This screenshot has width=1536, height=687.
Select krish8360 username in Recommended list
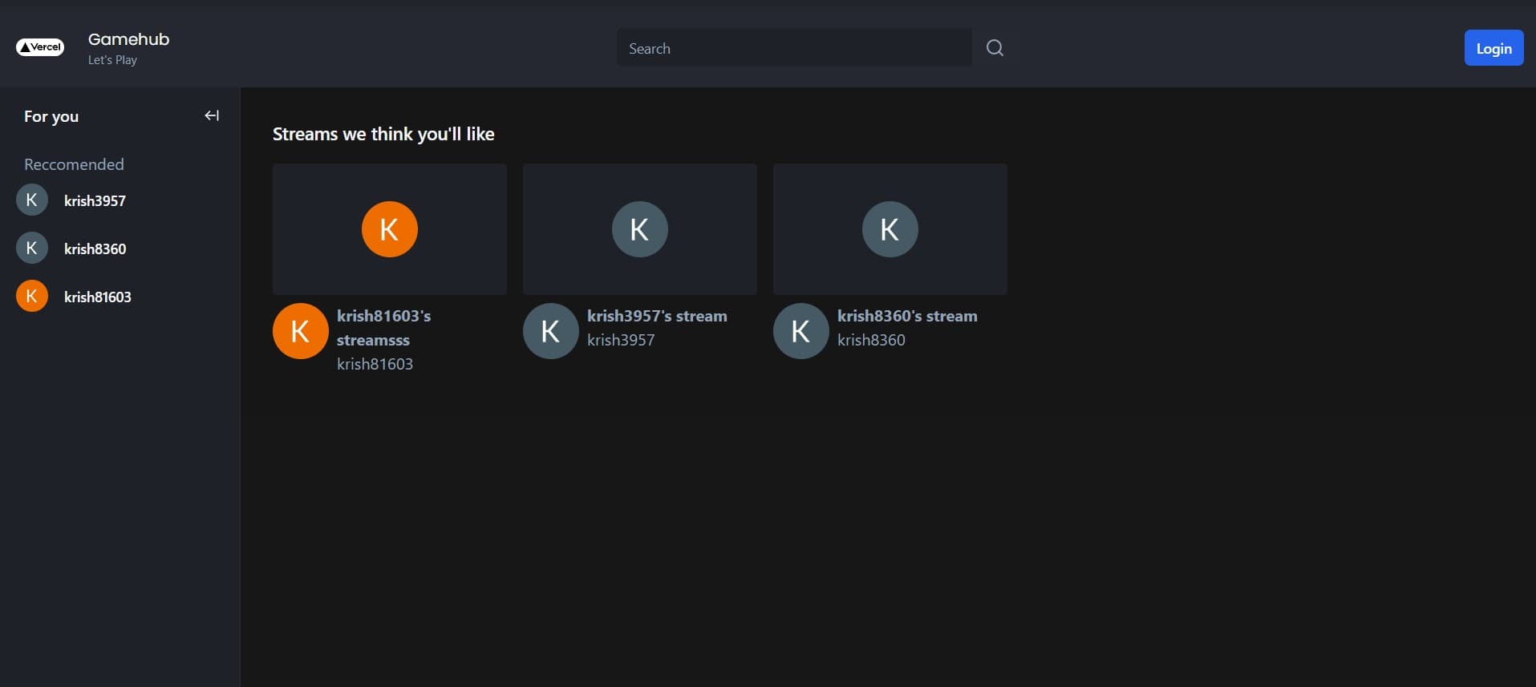pos(95,249)
